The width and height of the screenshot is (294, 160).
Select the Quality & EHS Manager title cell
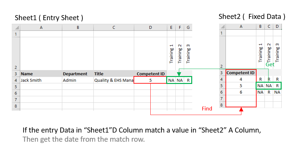click(114, 80)
